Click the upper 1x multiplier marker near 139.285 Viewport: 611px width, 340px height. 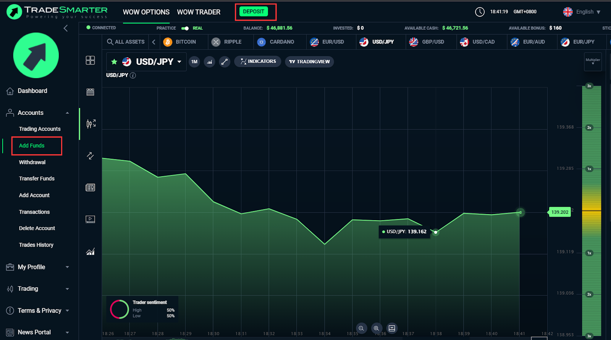tap(589, 169)
